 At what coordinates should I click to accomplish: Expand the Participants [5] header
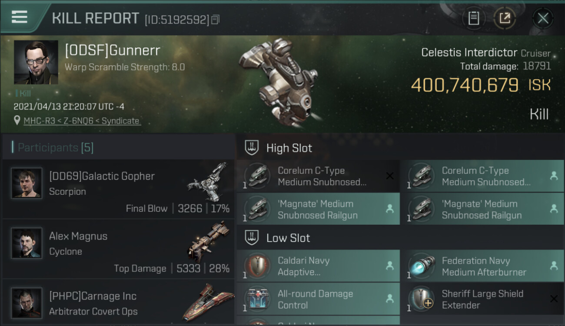pos(118,147)
